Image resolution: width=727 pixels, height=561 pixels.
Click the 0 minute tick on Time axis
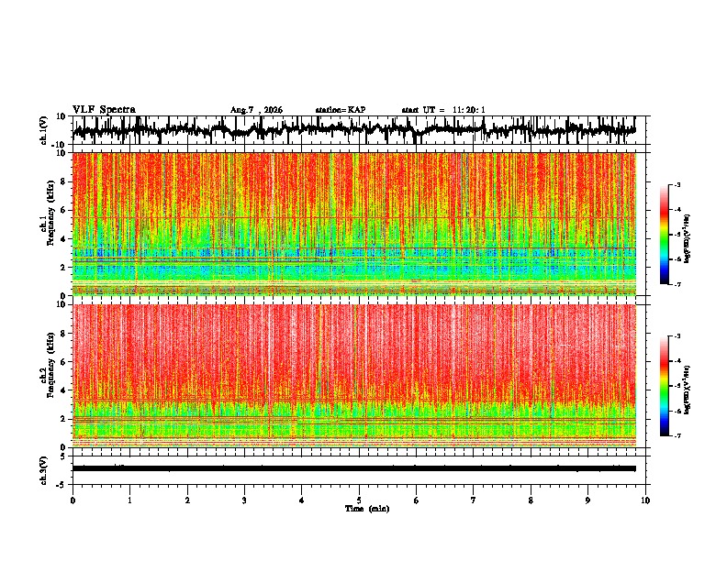click(x=73, y=500)
